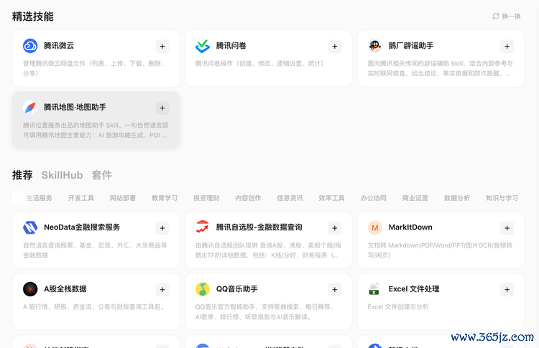539x348 pixels.
Task: Open the 腾讯自选股-金融数据查询 title
Action: pyautogui.click(x=259, y=227)
